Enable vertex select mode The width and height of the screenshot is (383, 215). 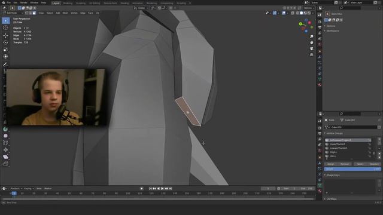click(27, 13)
